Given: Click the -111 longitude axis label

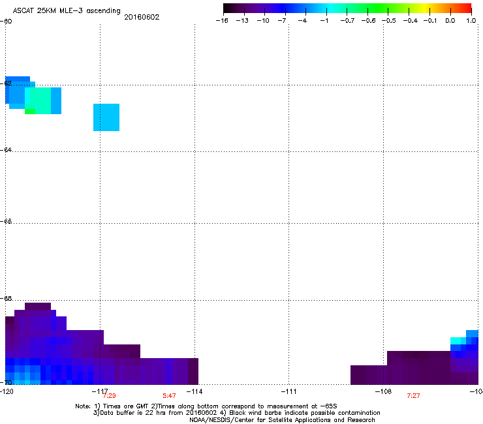Looking at the screenshot, I should click(x=288, y=391).
